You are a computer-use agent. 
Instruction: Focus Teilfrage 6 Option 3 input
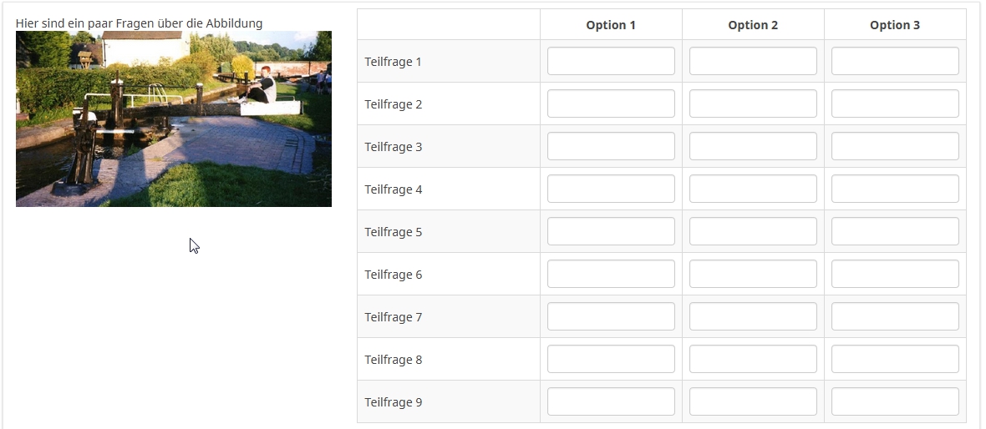pos(895,274)
